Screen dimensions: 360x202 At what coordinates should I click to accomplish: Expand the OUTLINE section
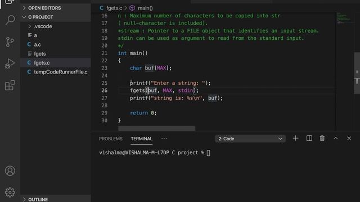(55, 199)
